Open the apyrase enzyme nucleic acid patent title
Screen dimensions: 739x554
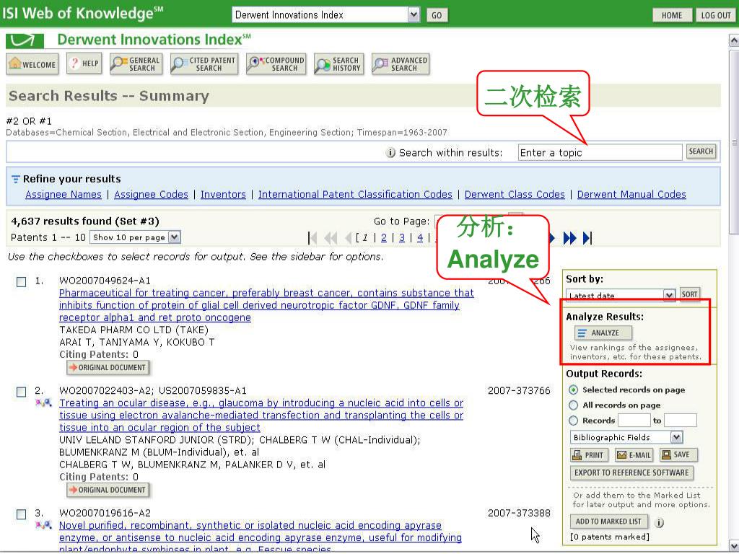tap(260, 537)
